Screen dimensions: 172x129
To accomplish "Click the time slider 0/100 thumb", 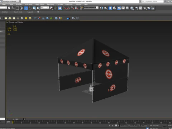I will pos(15,119).
